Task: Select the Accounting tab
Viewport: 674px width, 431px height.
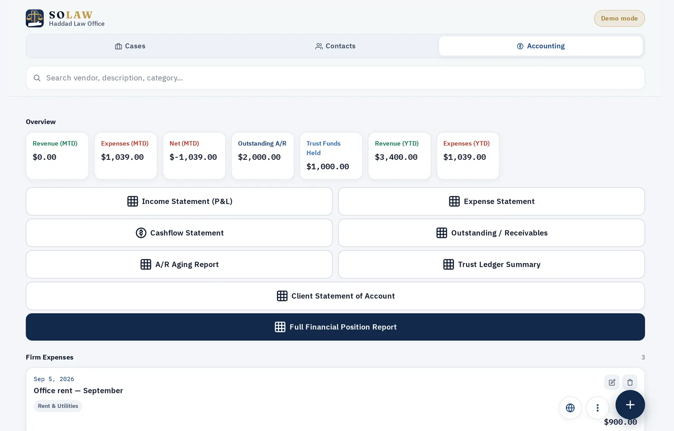Action: pyautogui.click(x=541, y=46)
